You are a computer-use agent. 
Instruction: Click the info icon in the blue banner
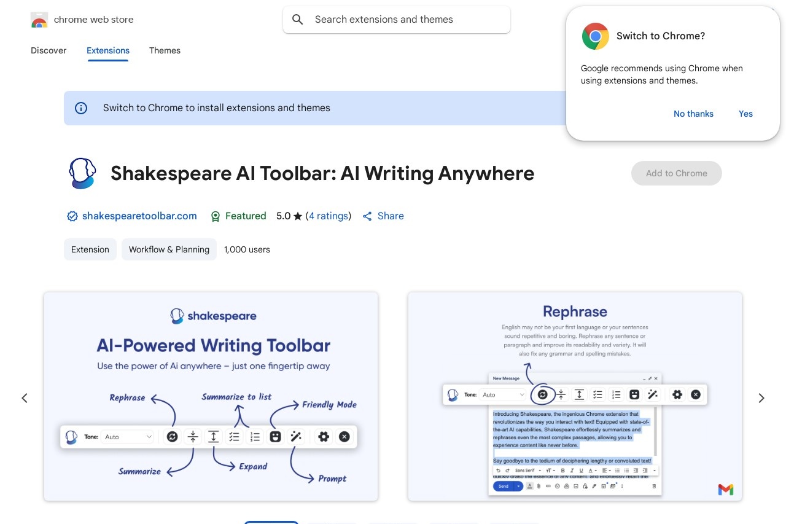(81, 108)
